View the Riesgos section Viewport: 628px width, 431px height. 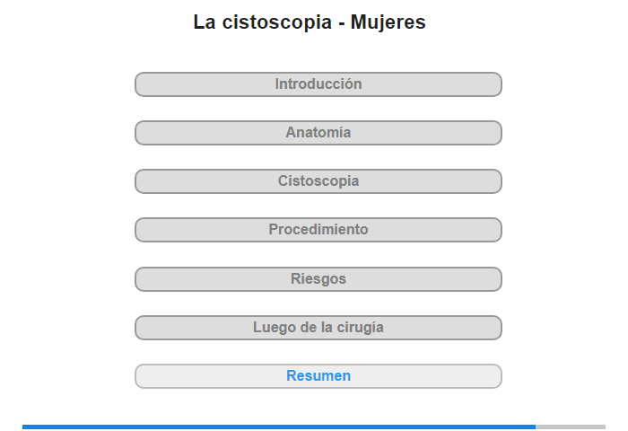[318, 279]
